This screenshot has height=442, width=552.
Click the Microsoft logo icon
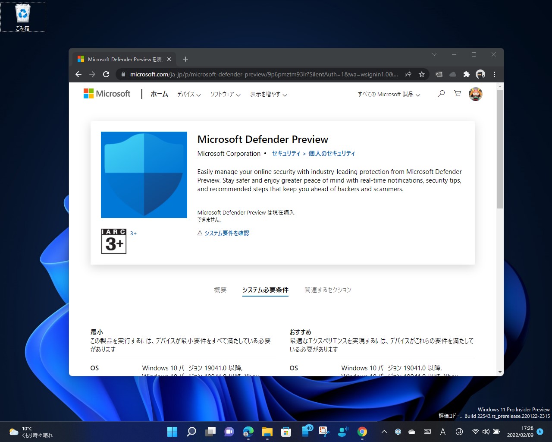click(88, 93)
